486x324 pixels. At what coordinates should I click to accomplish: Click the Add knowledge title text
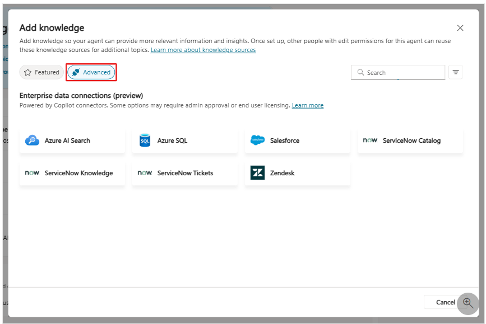click(x=52, y=28)
